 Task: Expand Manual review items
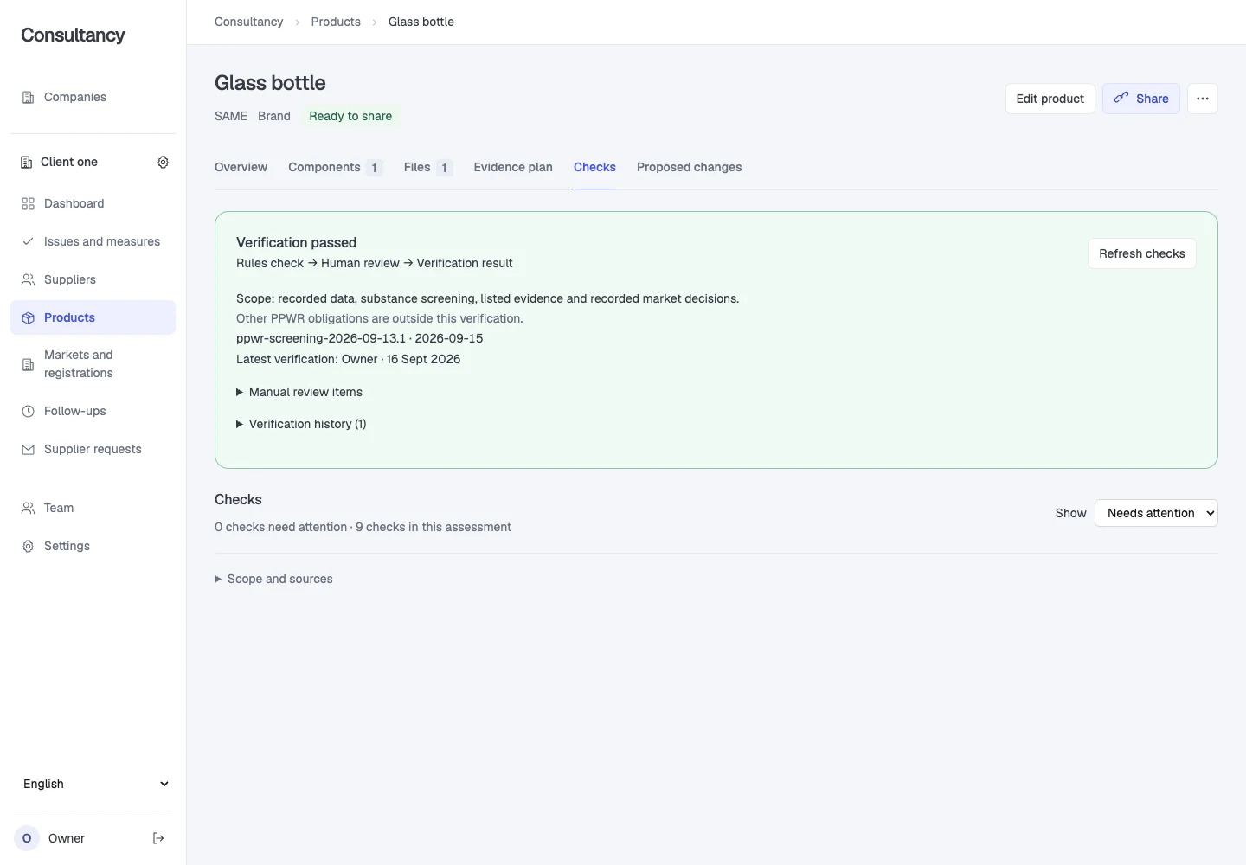[299, 392]
